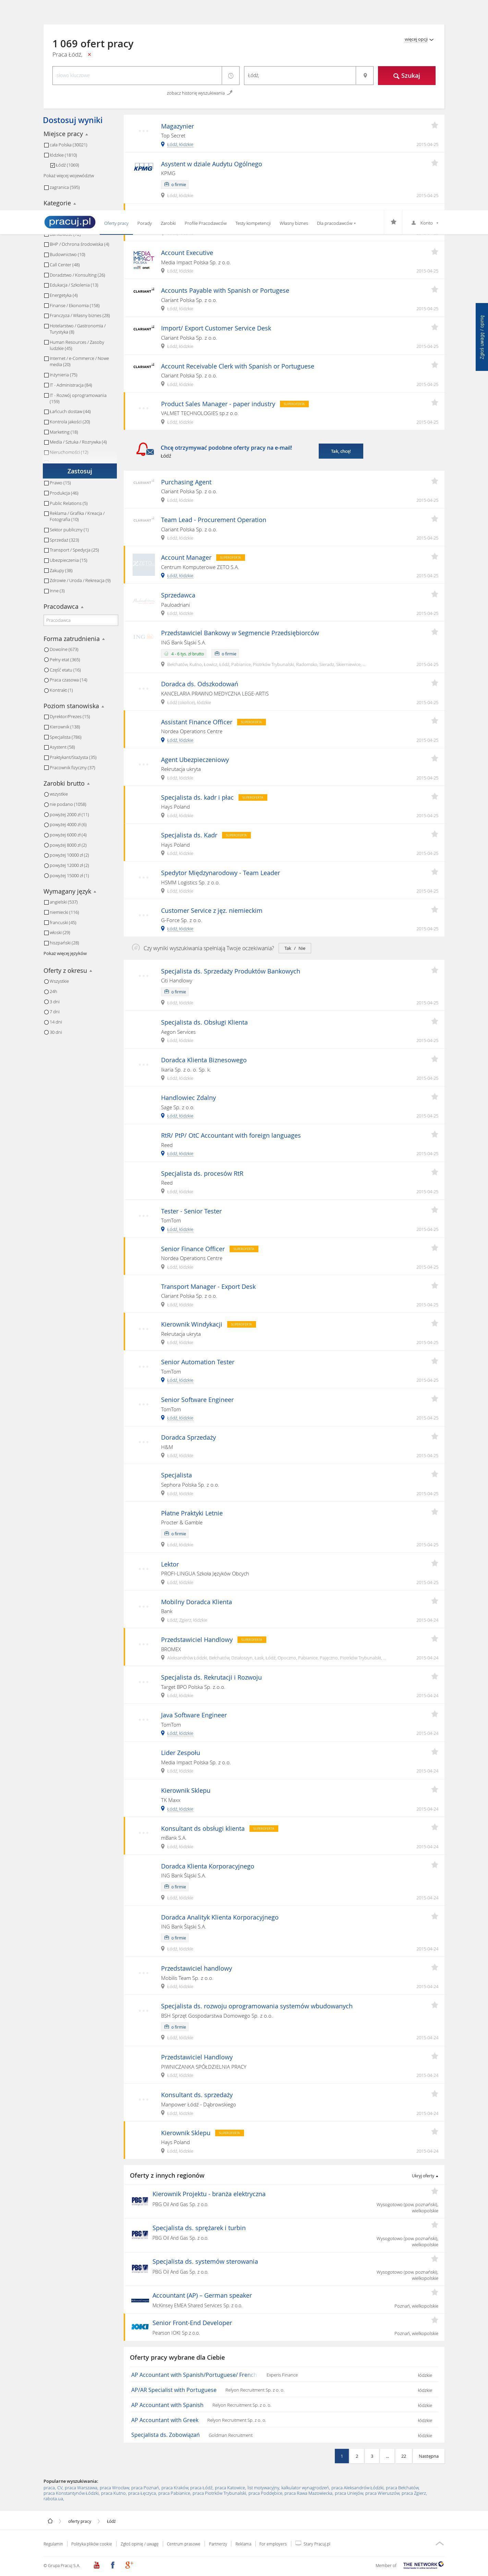This screenshot has height=2576, width=488.
Task: Open the Zarobki tab in navigation
Action: [168, 223]
